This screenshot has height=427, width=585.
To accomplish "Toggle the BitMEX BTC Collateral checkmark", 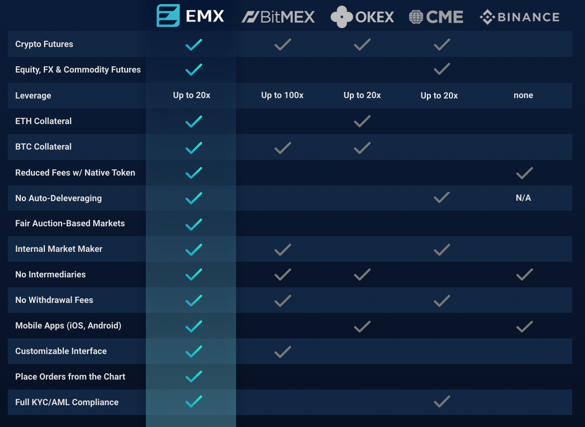I will coord(282,147).
